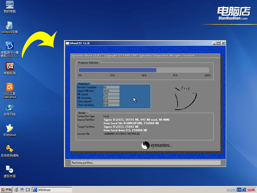Open 电脑店PE一键装机 V3.3.1 tool
257x193 pixels.
[9, 48]
